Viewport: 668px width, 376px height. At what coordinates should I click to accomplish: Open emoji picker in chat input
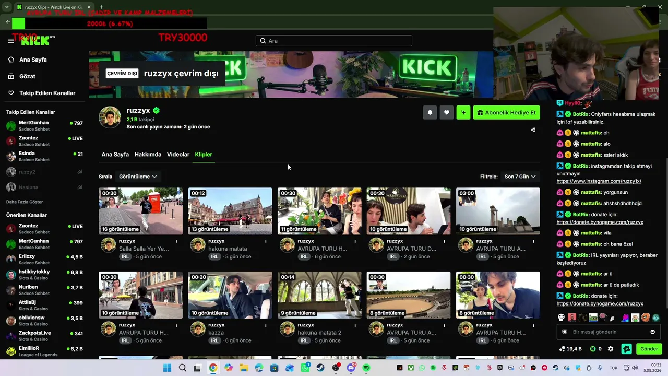click(652, 332)
